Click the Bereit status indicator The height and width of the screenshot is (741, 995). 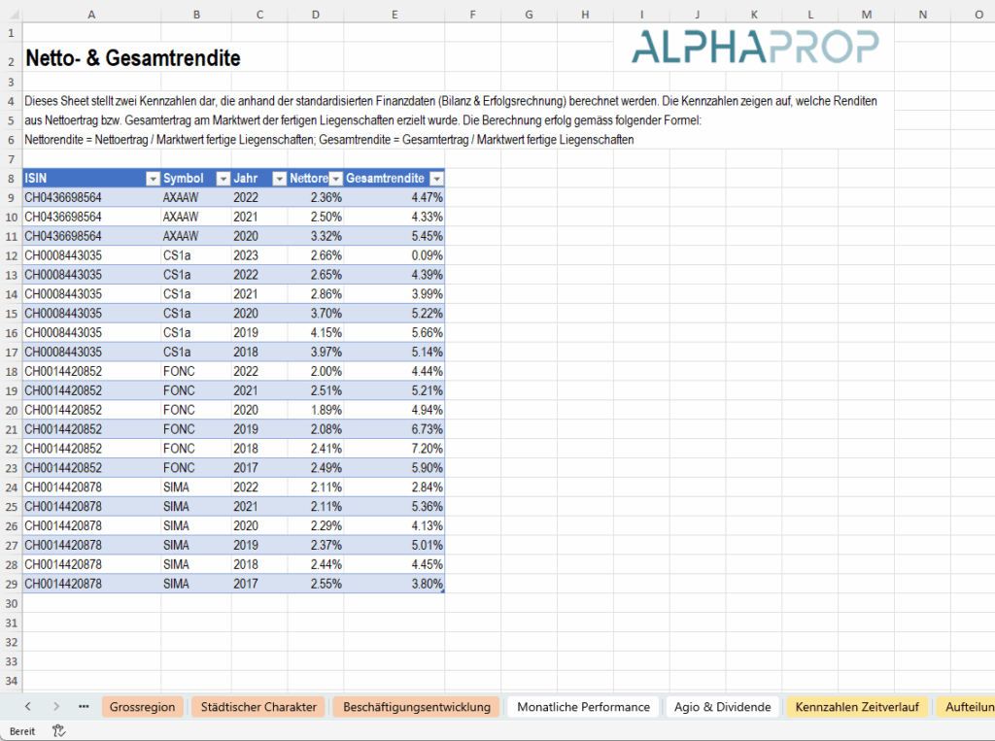click(22, 731)
